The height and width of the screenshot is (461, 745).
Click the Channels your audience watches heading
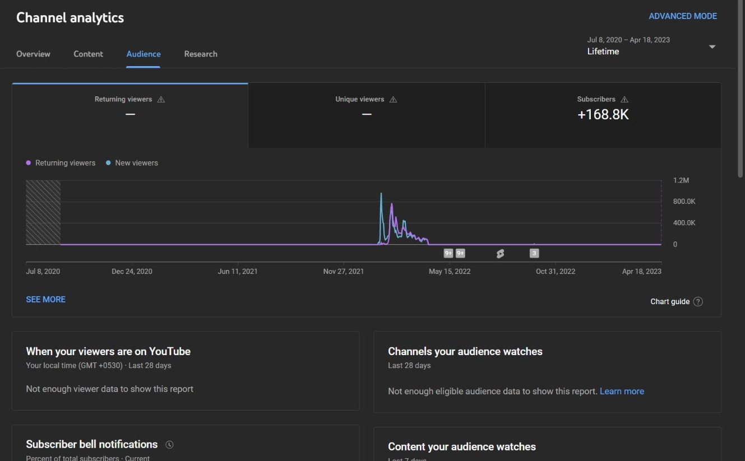coord(465,352)
